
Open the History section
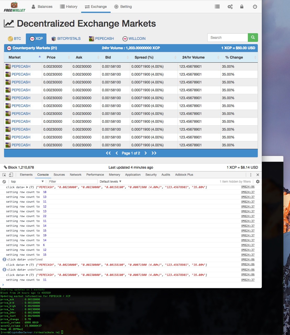point(69,7)
